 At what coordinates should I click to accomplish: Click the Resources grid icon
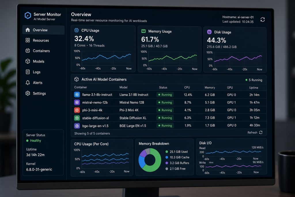tap(28, 40)
